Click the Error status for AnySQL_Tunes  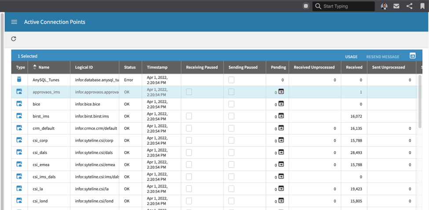point(128,80)
